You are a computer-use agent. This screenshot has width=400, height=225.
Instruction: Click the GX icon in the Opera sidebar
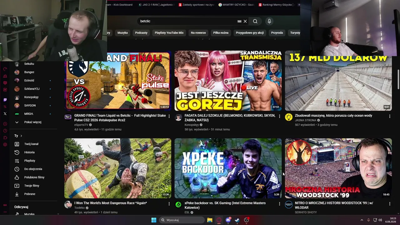pyautogui.click(x=5, y=205)
